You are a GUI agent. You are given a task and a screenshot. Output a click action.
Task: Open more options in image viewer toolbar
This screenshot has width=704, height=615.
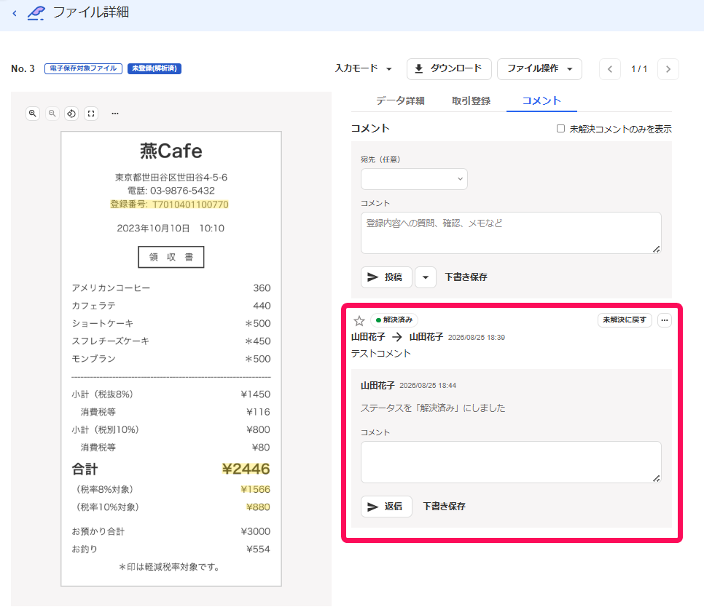tap(115, 114)
